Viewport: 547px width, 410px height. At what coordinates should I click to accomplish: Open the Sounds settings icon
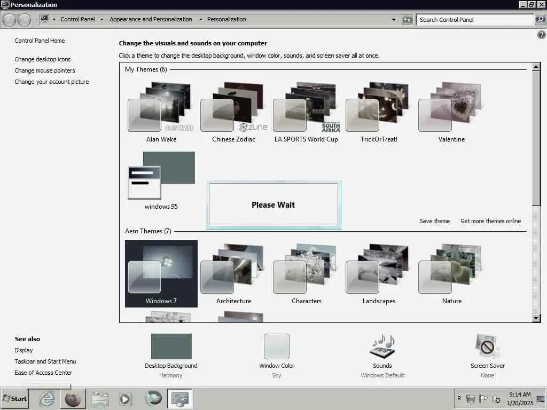coord(382,356)
